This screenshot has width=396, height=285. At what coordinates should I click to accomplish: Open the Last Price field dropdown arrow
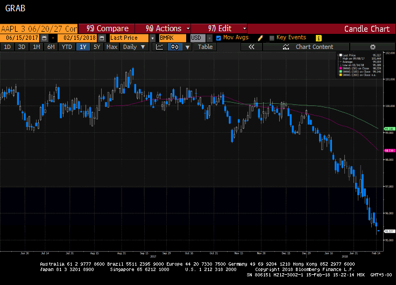click(x=152, y=38)
